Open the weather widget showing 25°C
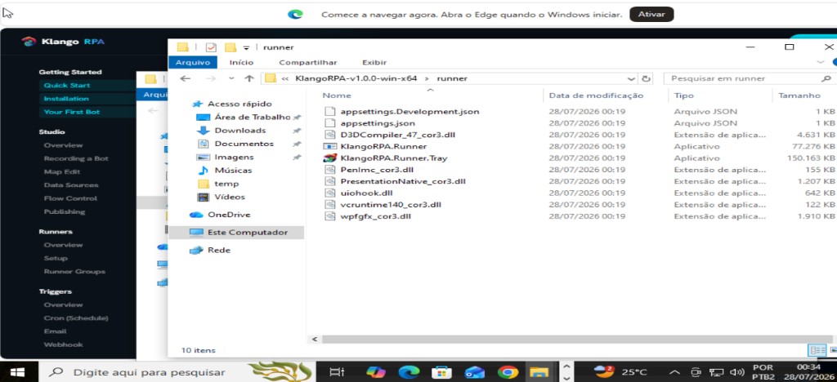 tap(620, 372)
